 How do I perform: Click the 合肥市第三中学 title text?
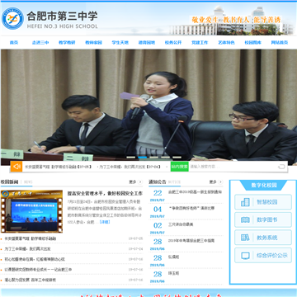[x=62, y=16]
